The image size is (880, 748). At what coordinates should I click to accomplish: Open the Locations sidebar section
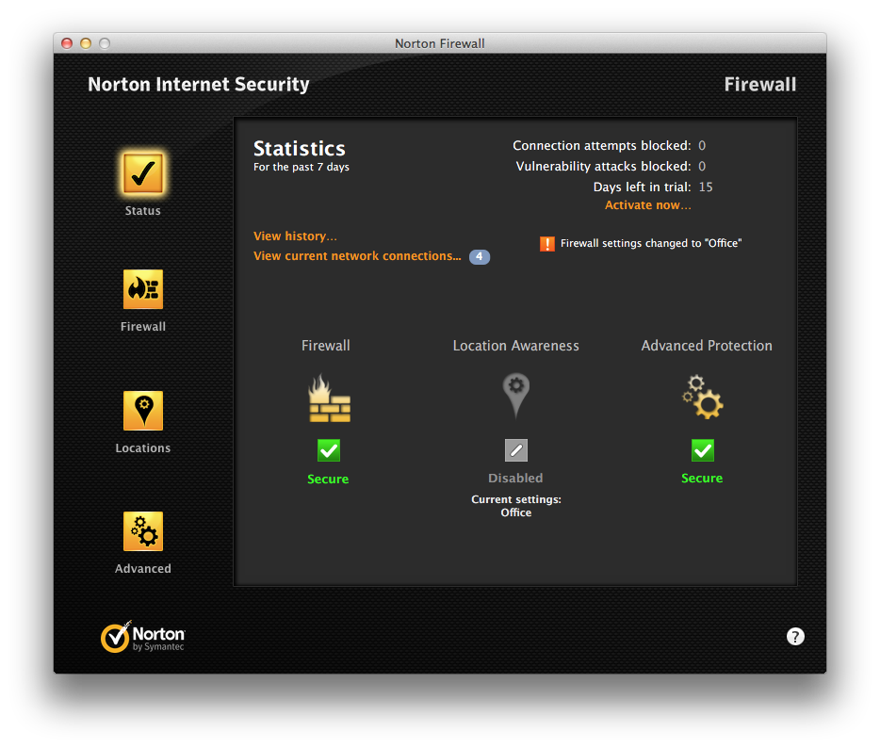point(143,411)
